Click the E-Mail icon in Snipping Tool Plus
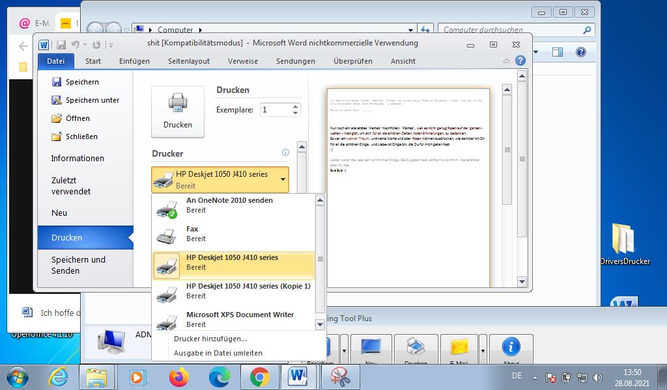 (459, 350)
